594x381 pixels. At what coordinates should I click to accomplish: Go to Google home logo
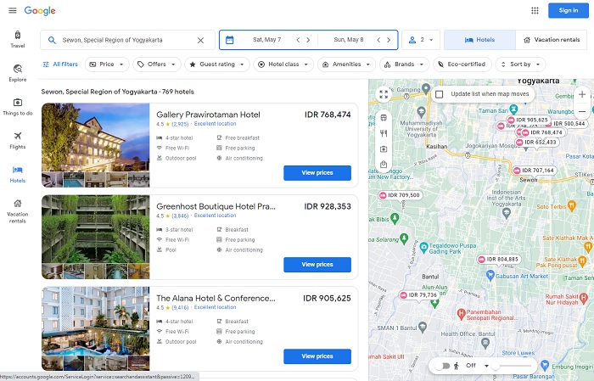40,10
